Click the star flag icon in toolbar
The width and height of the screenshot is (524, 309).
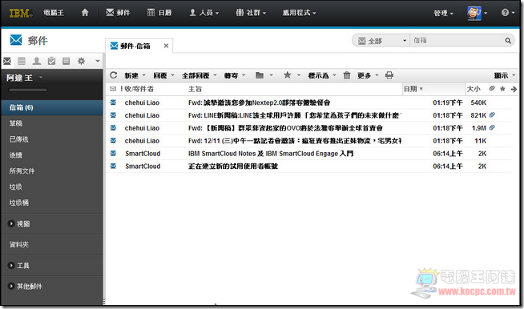point(287,75)
